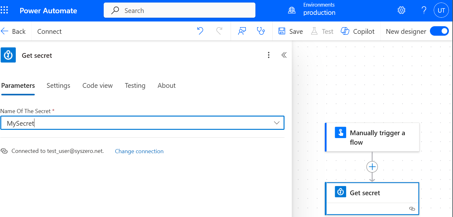Viewport: 453px width, 217px height.
Task: Open the Copilot pane
Action: tap(358, 31)
